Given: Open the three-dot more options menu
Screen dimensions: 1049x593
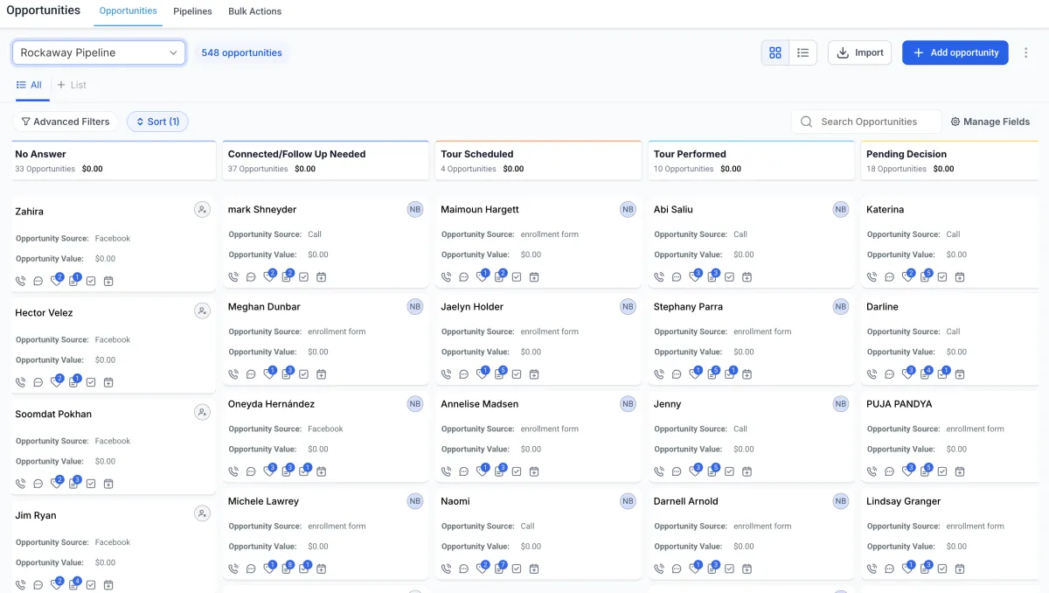Looking at the screenshot, I should pos(1026,52).
